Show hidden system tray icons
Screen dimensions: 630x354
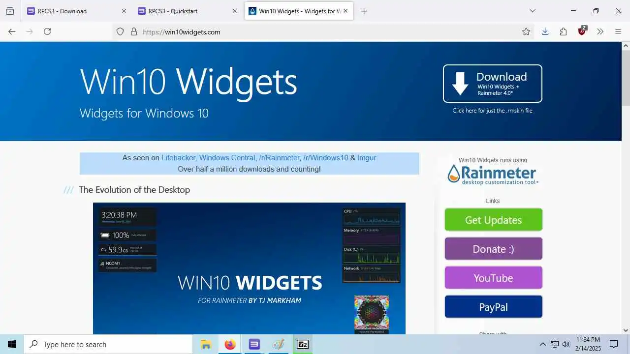(543, 344)
